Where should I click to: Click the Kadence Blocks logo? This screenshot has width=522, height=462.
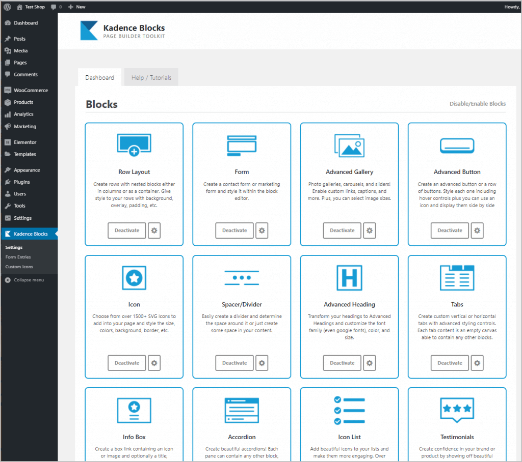(89, 31)
